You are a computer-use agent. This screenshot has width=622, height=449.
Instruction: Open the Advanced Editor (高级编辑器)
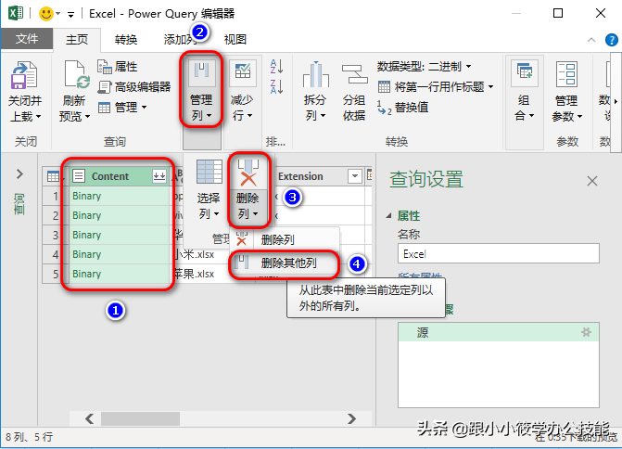pos(134,87)
